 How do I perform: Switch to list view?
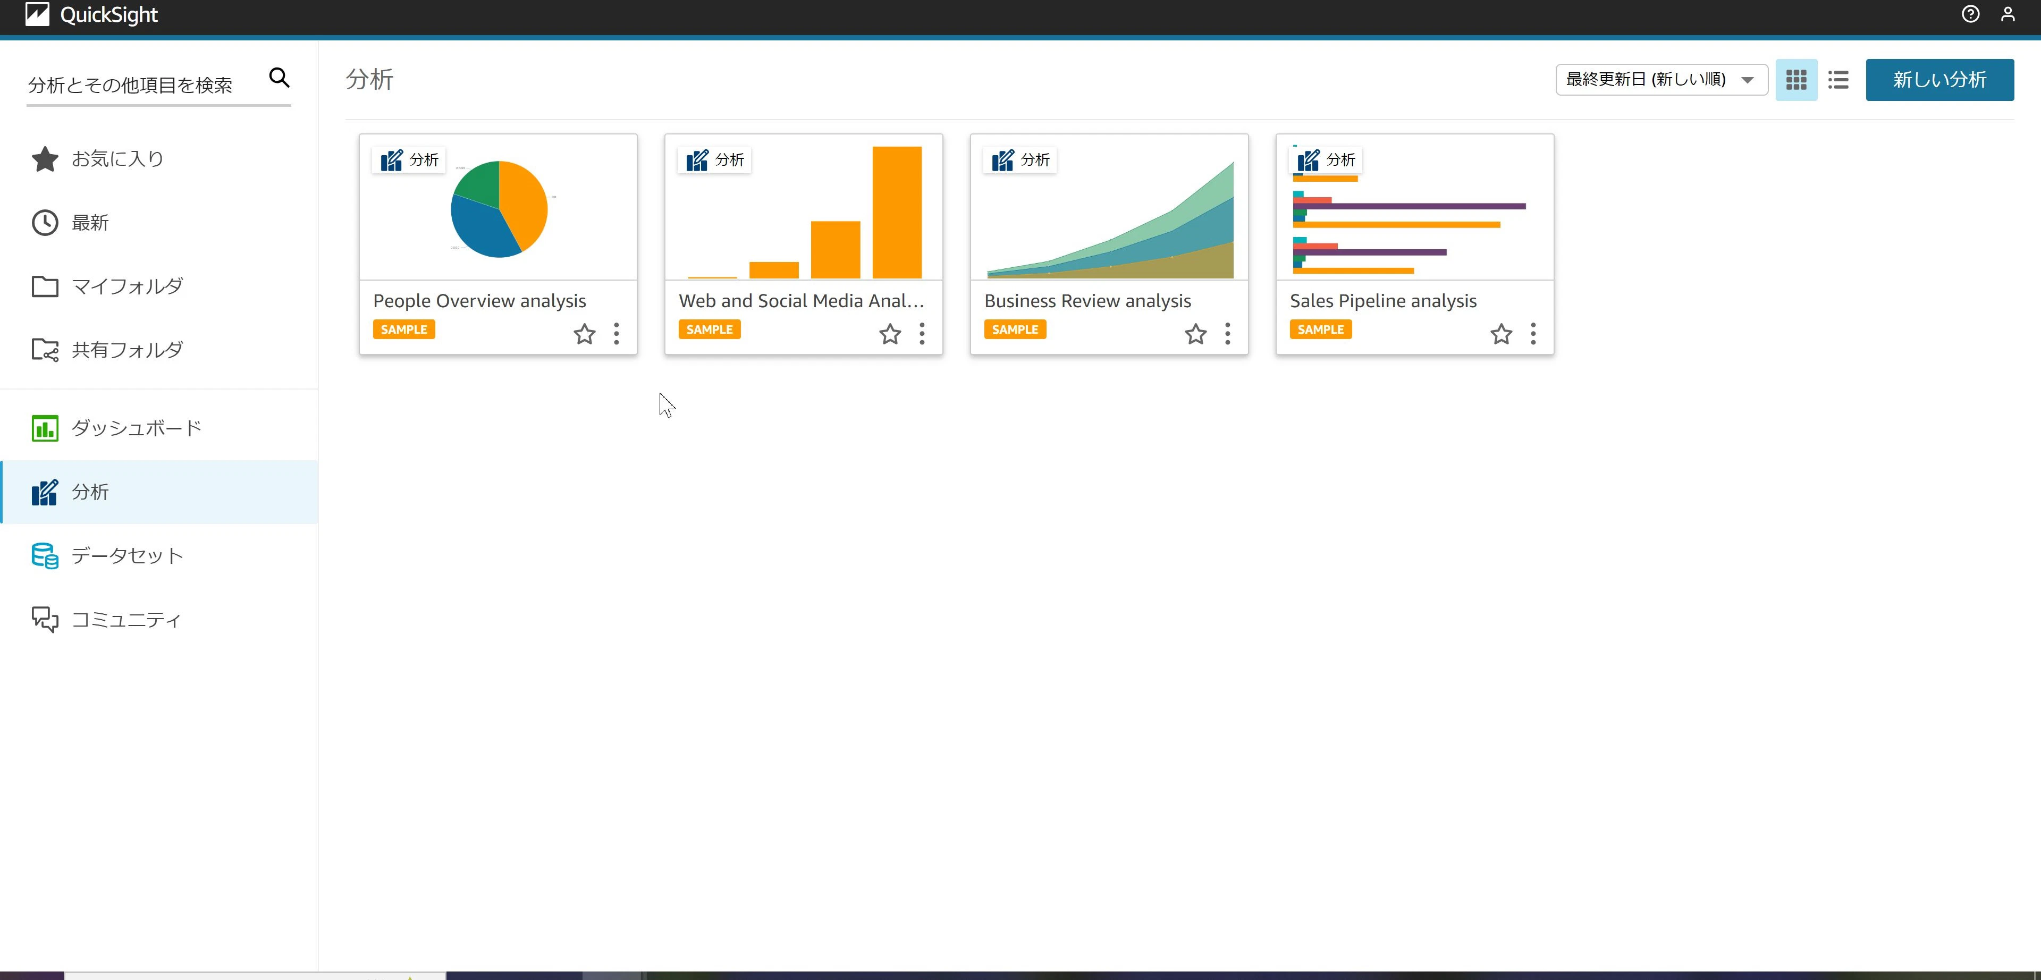point(1837,79)
